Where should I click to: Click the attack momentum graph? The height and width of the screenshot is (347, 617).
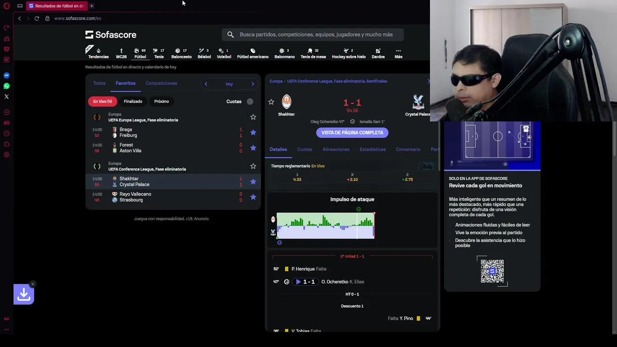tap(325, 226)
